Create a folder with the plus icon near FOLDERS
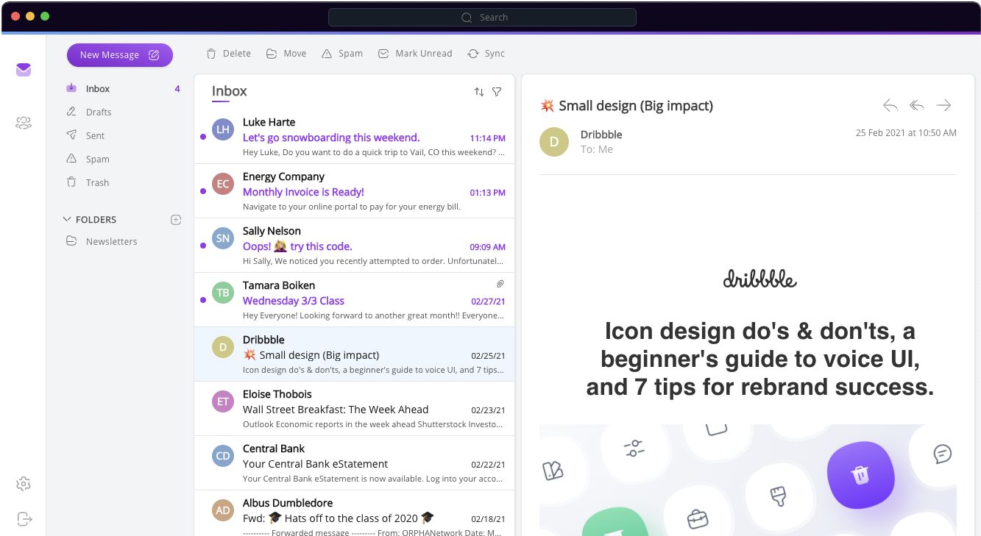This screenshot has height=536, width=981. click(x=175, y=219)
